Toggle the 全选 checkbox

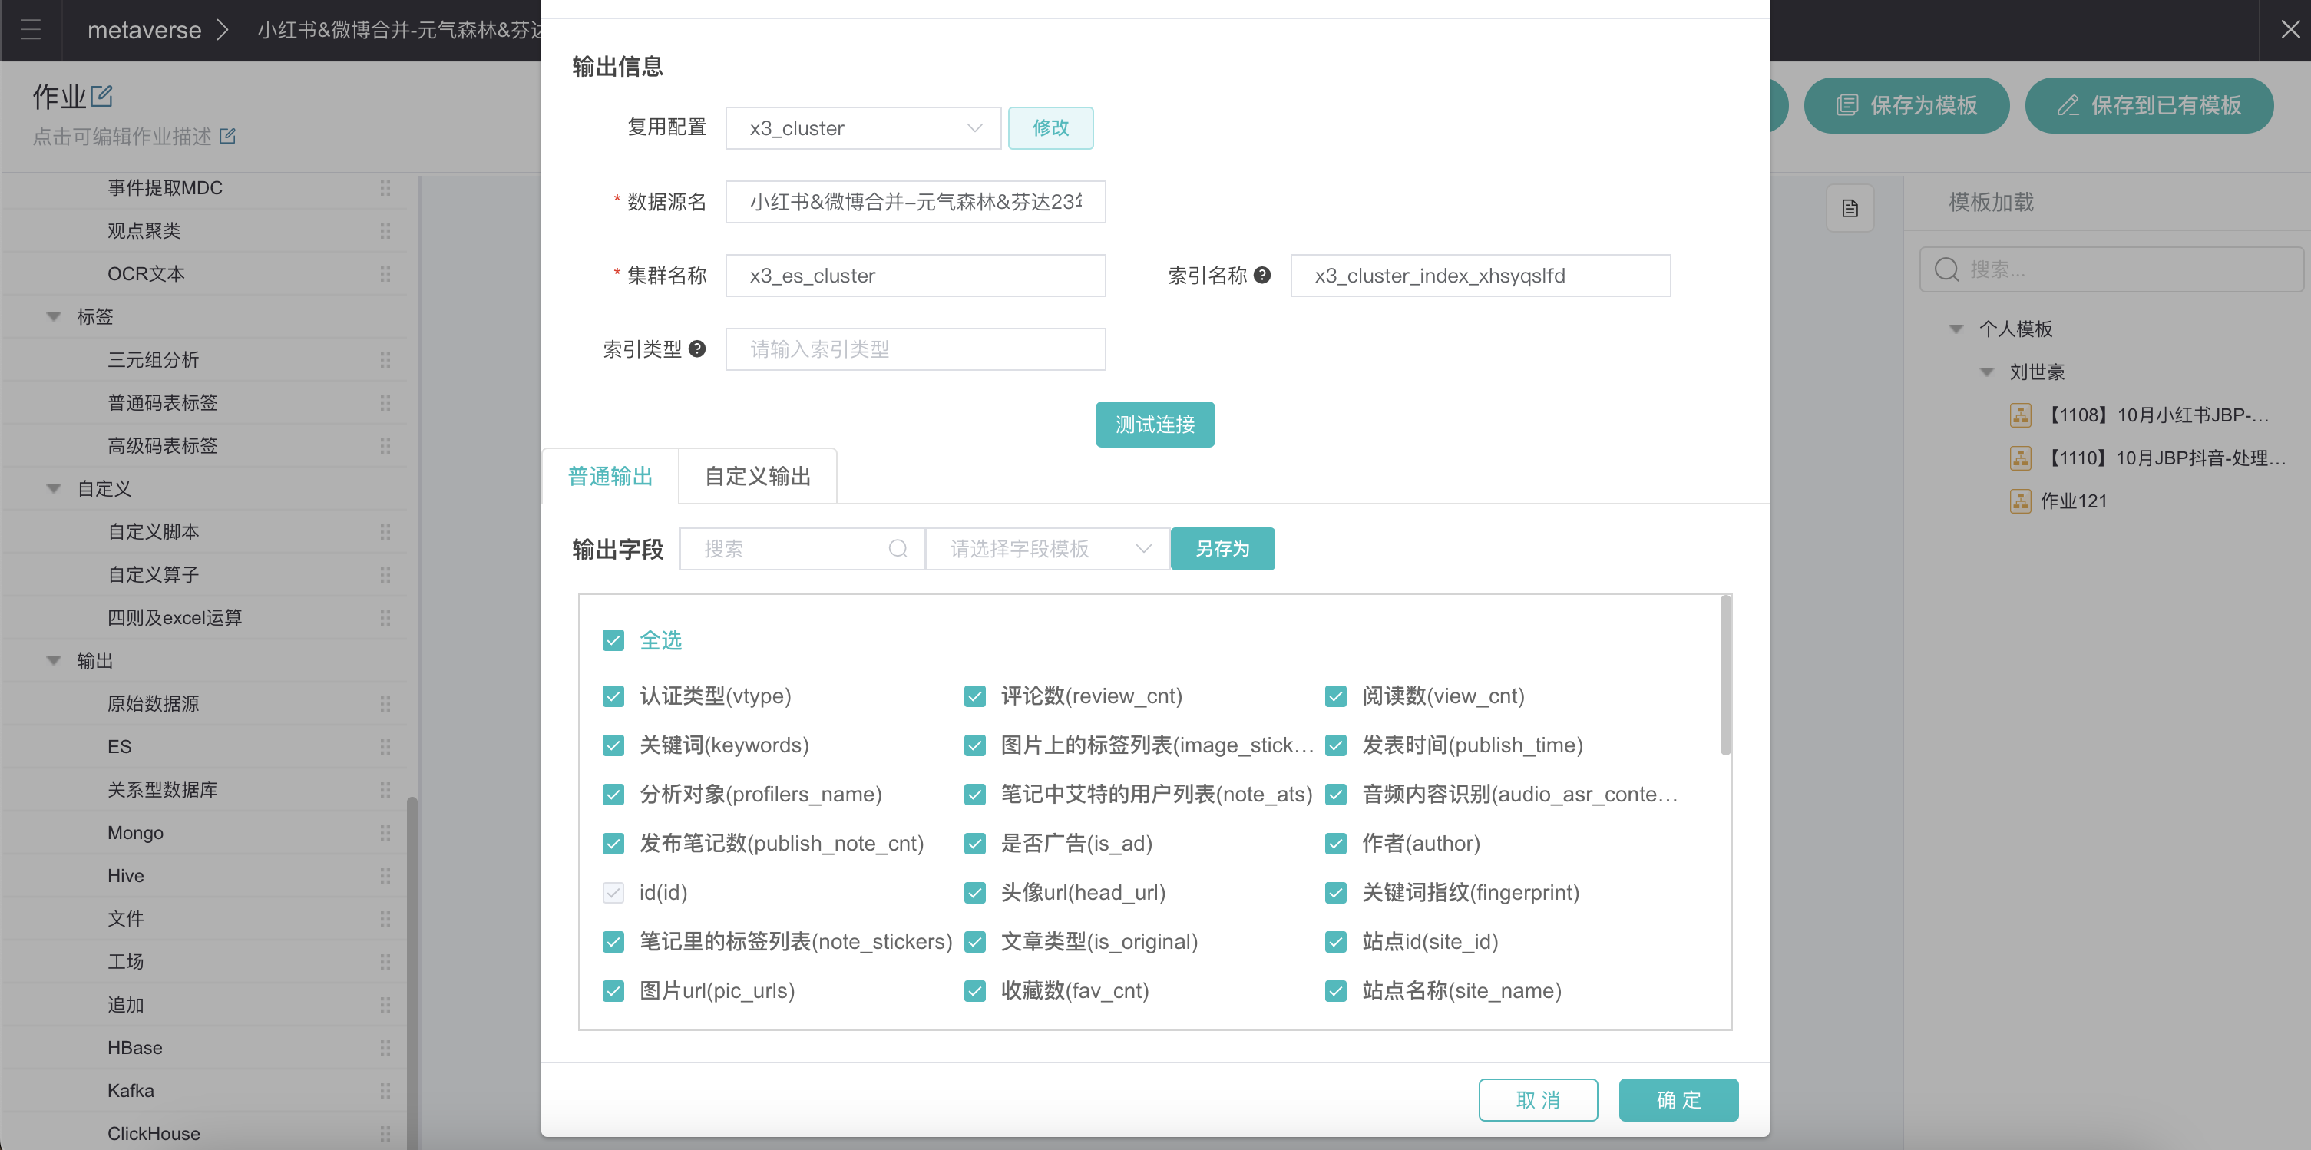point(613,640)
